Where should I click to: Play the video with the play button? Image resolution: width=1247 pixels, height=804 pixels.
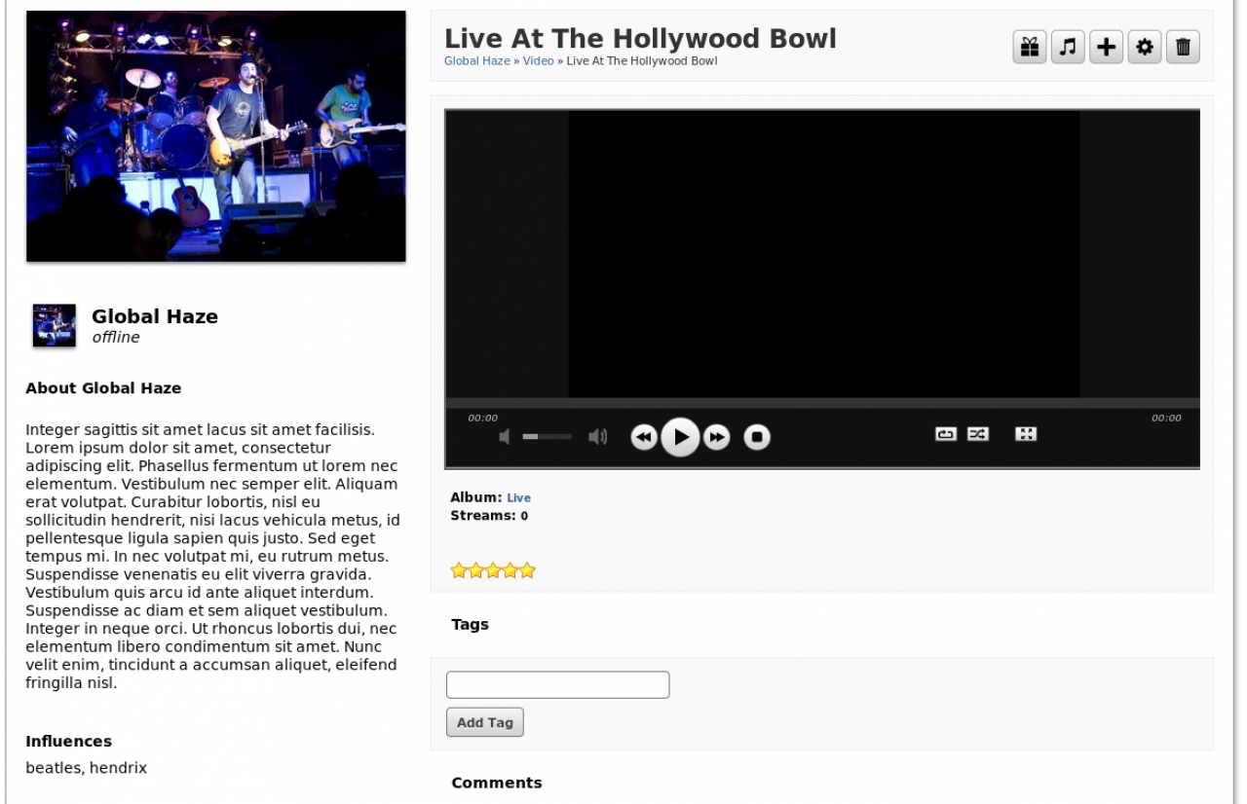click(x=680, y=437)
